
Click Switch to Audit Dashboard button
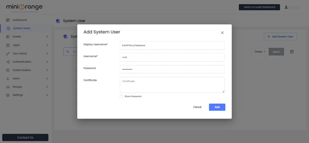coord(259,7)
